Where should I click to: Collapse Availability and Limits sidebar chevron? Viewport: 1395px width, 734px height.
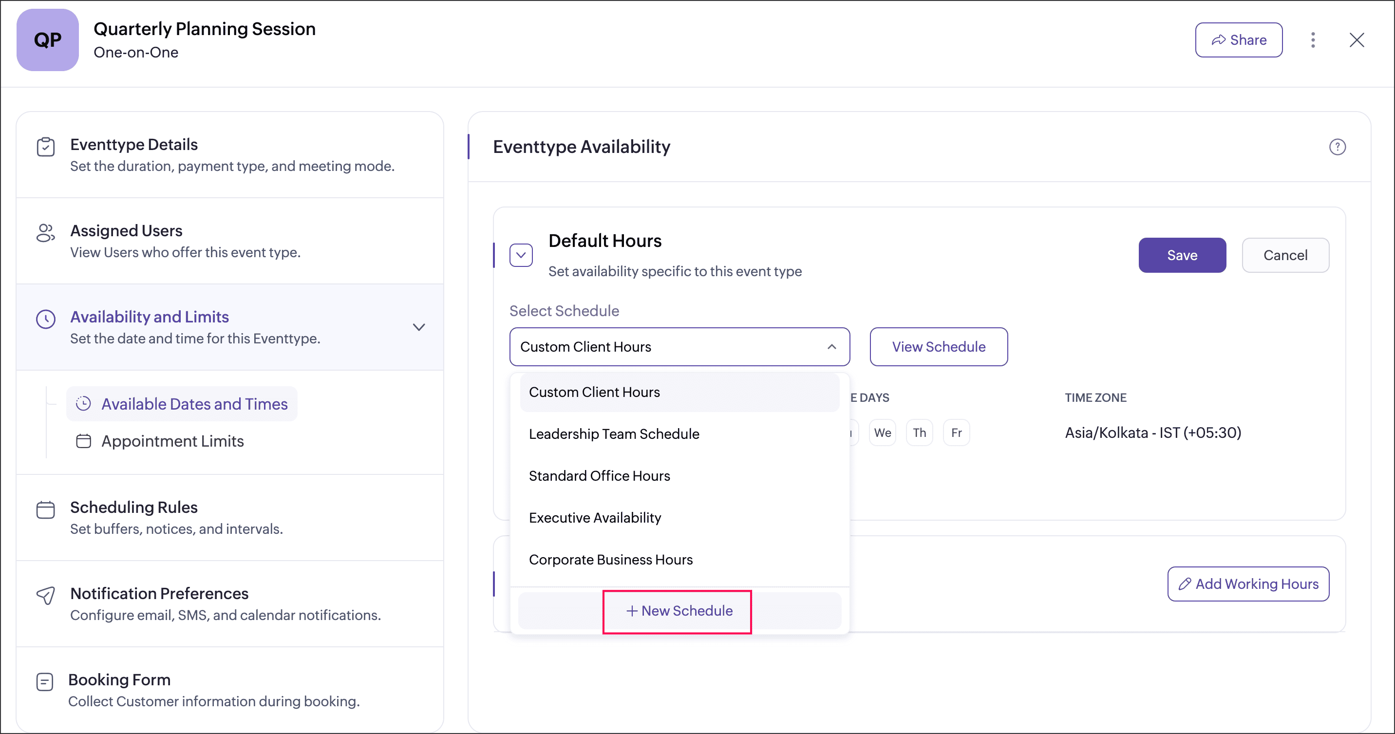(x=418, y=327)
